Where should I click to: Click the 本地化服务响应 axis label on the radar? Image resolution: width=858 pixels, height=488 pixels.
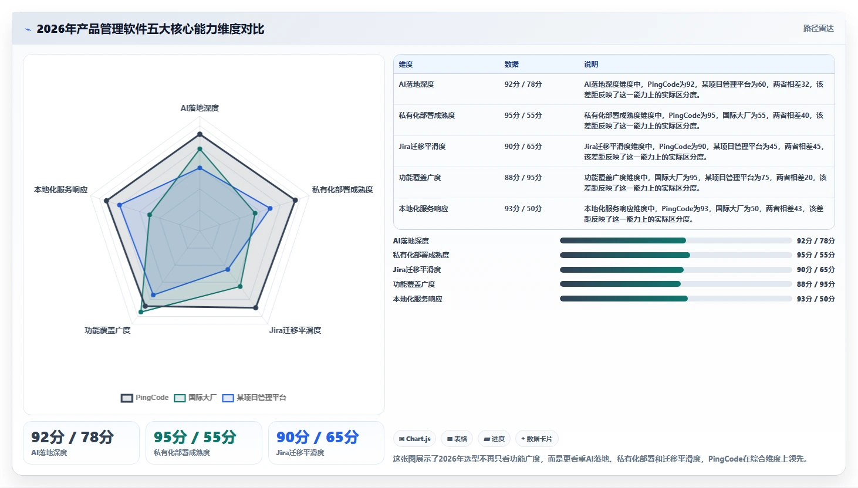(x=61, y=189)
